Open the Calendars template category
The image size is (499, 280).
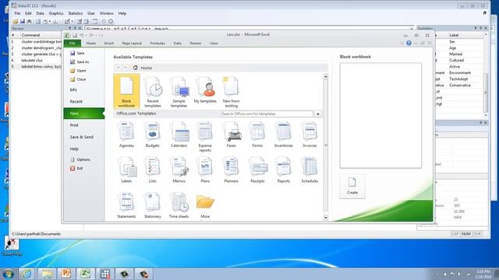pyautogui.click(x=179, y=135)
